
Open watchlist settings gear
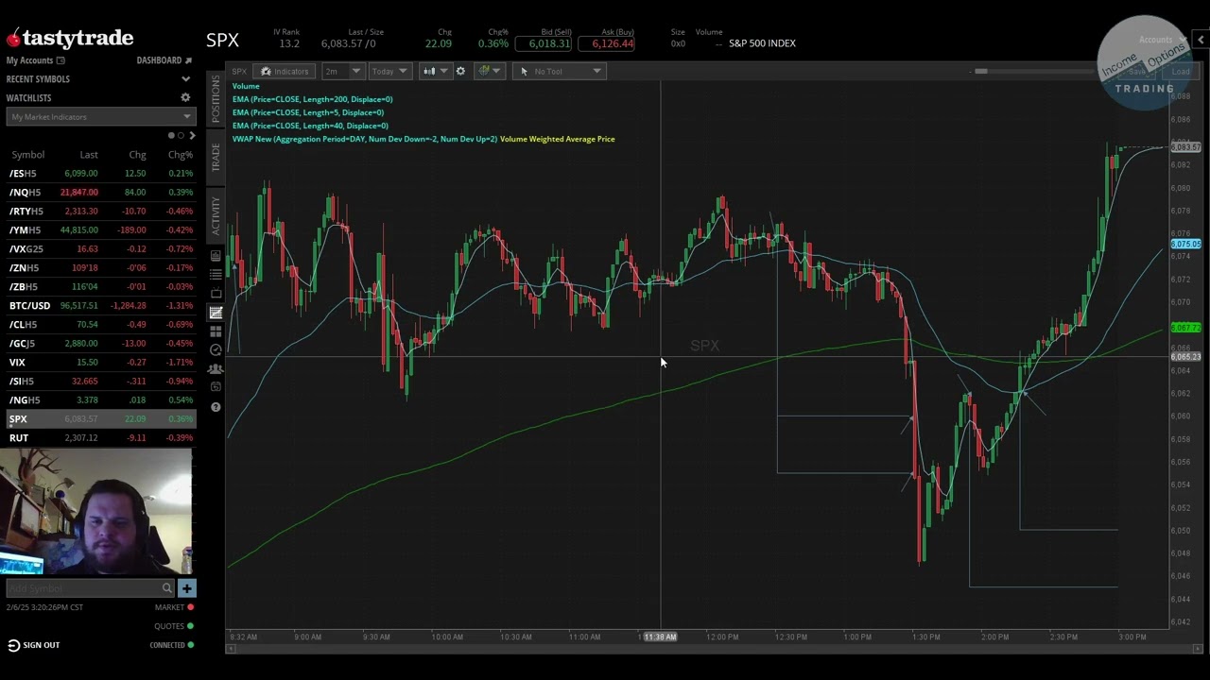point(185,97)
